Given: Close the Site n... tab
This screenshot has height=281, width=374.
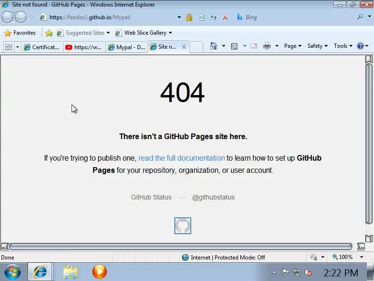Looking at the screenshot, I should (x=184, y=47).
